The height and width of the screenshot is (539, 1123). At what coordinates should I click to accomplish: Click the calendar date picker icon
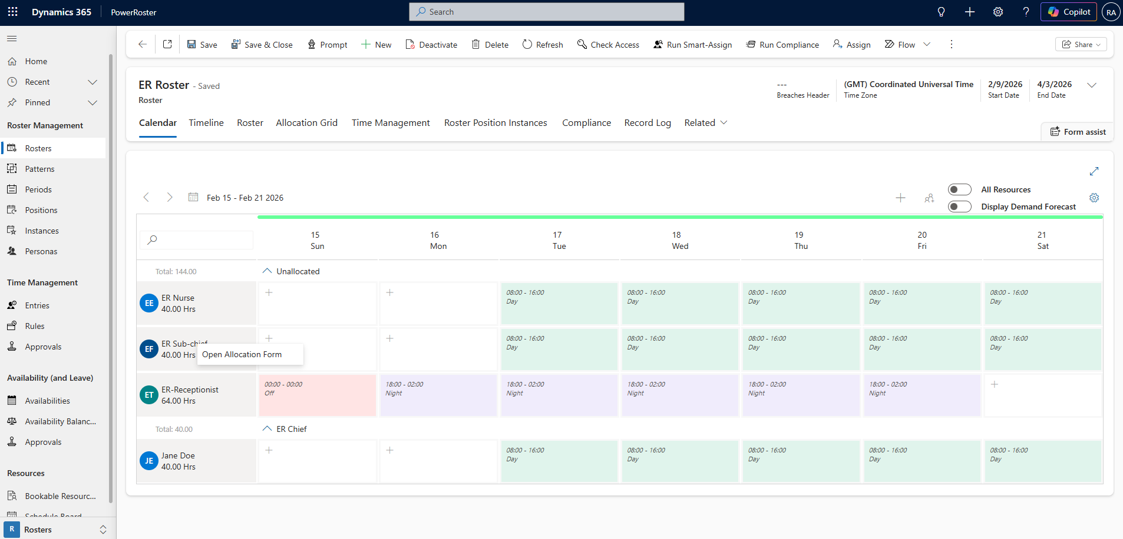point(193,197)
